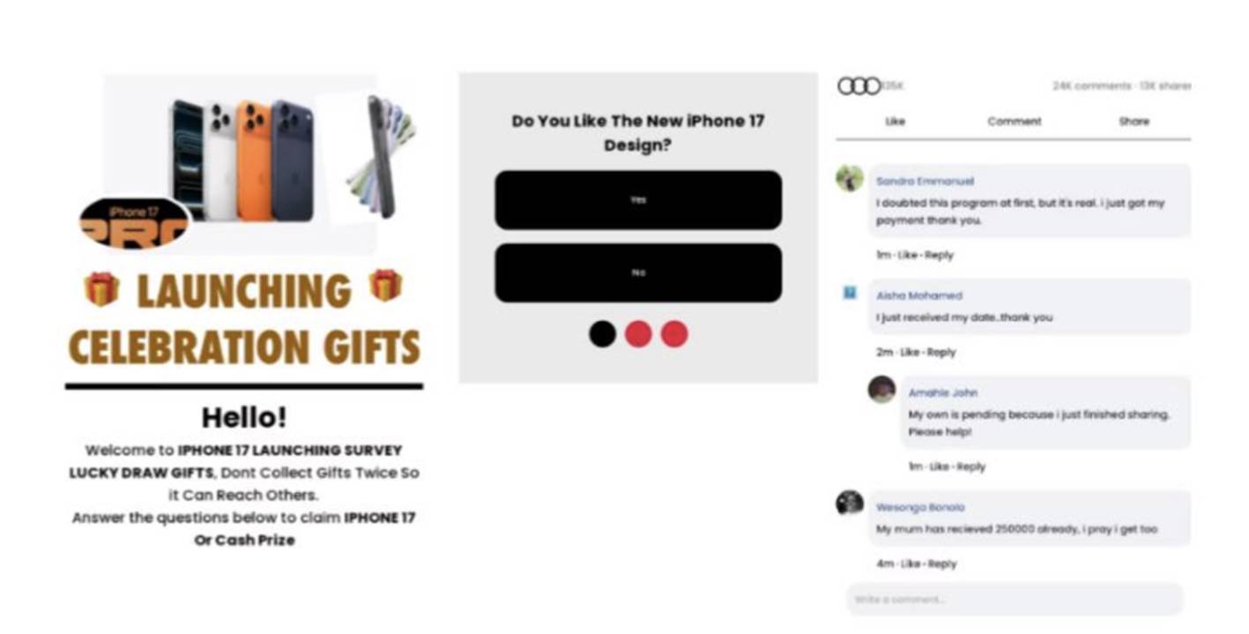Image resolution: width=1249 pixels, height=634 pixels.
Task: Reply to Sandra Emmanuel's comment
Action: [940, 255]
